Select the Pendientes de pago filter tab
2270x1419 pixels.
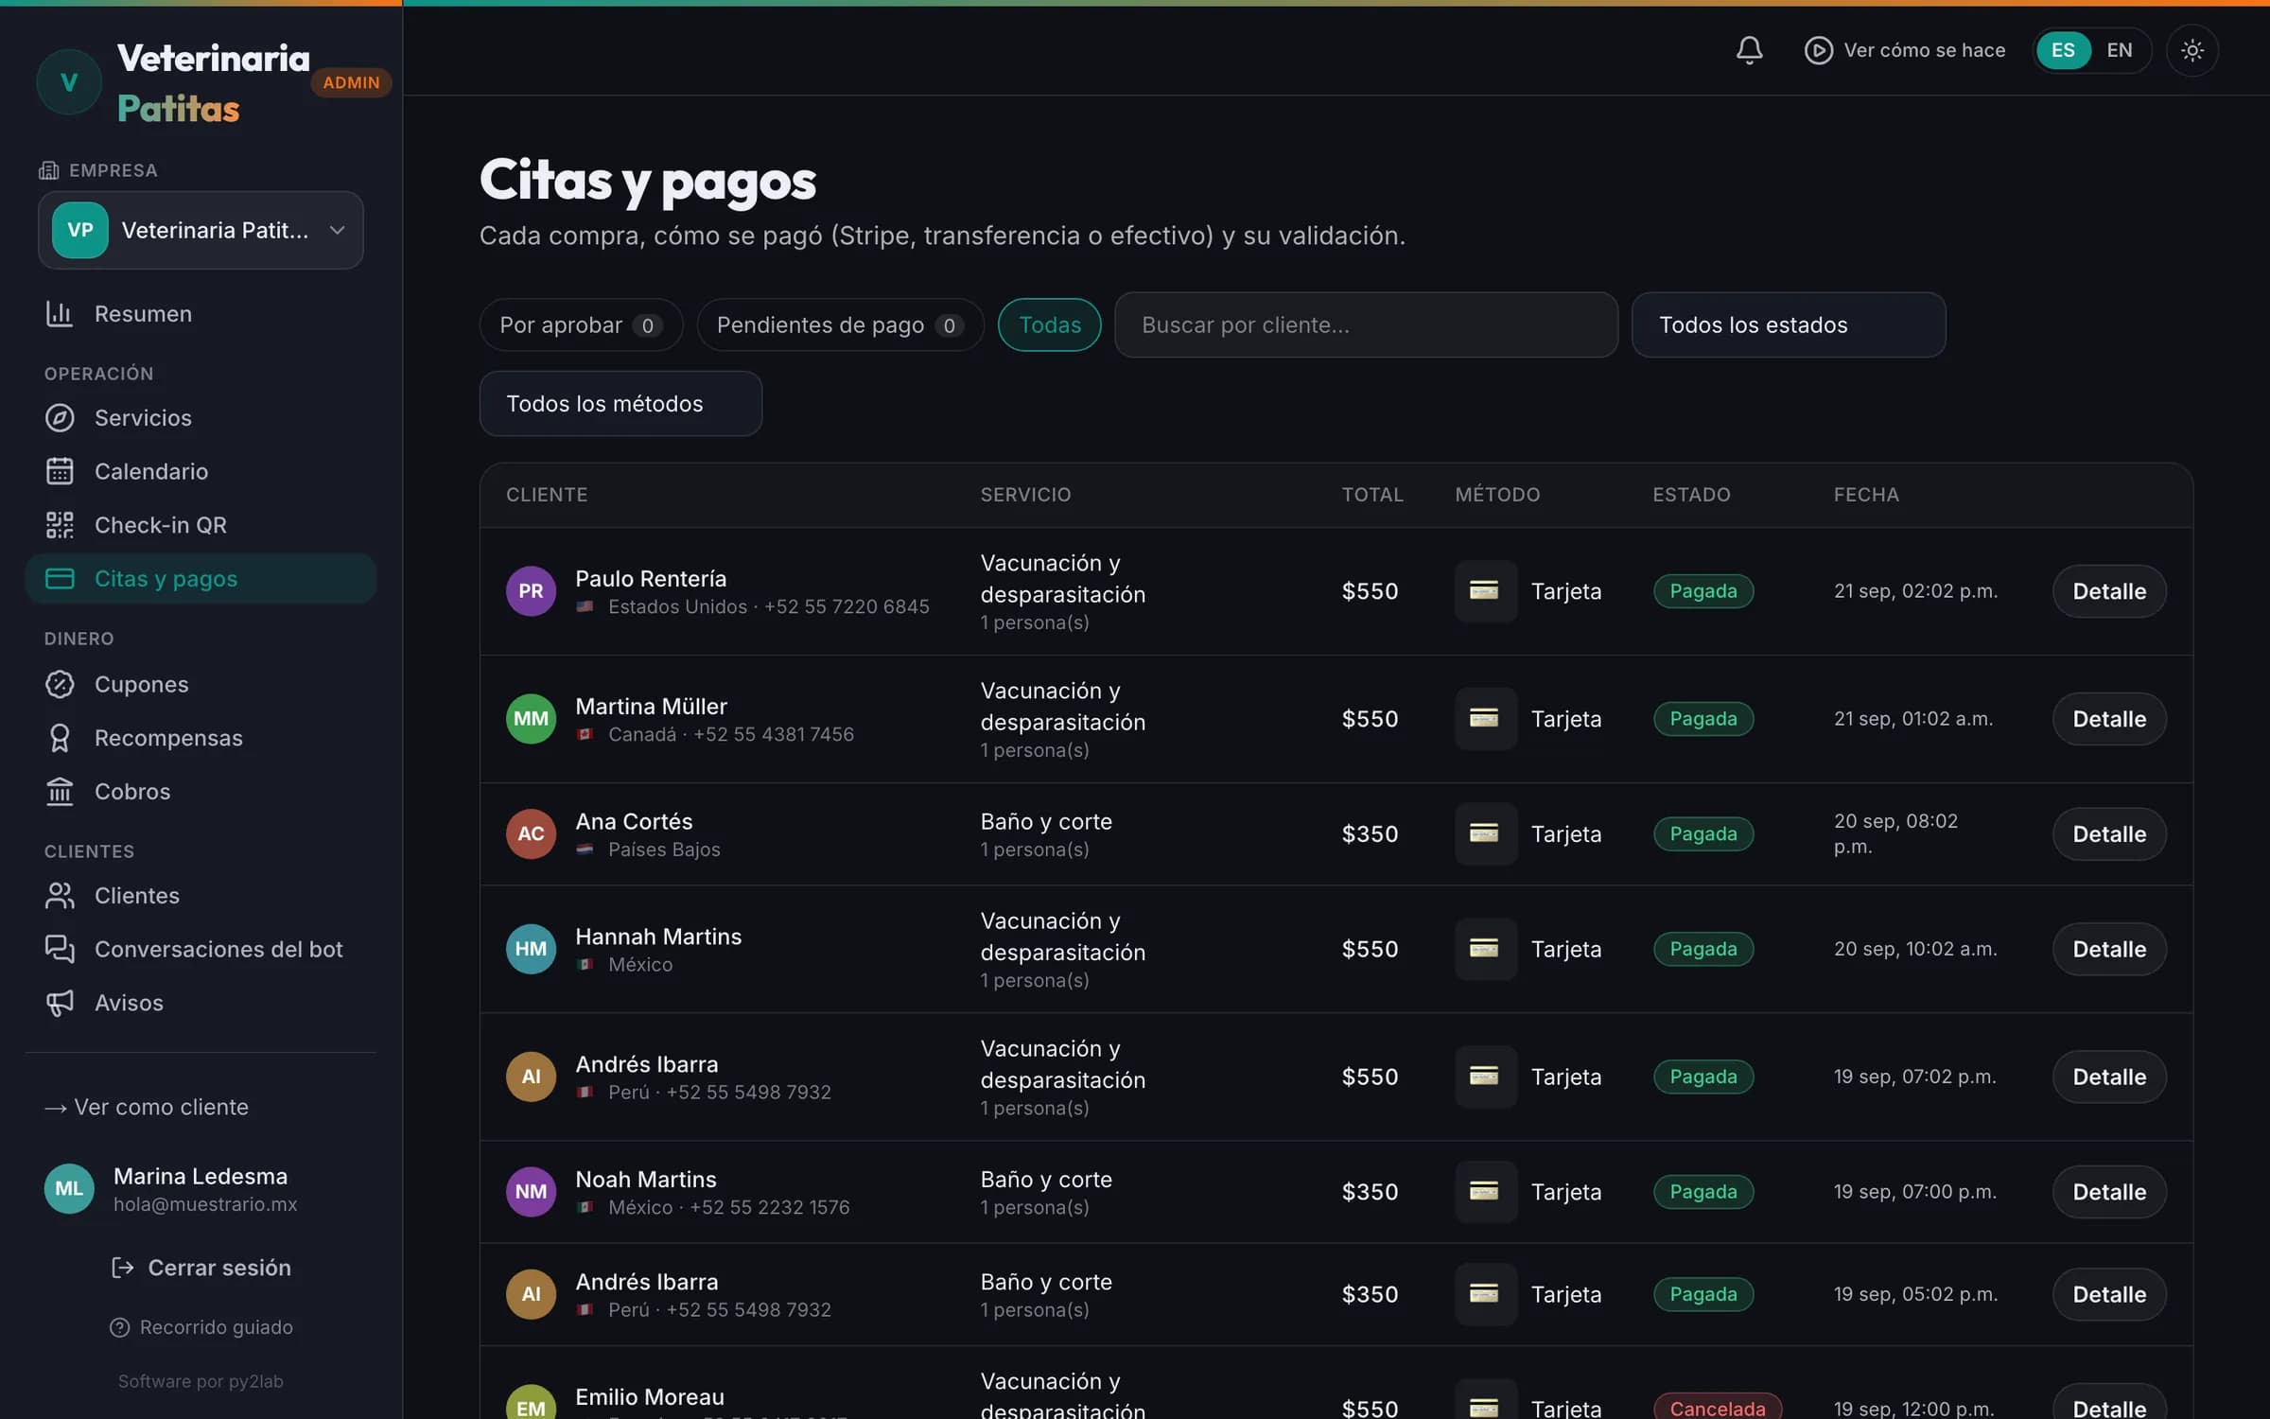pos(840,324)
